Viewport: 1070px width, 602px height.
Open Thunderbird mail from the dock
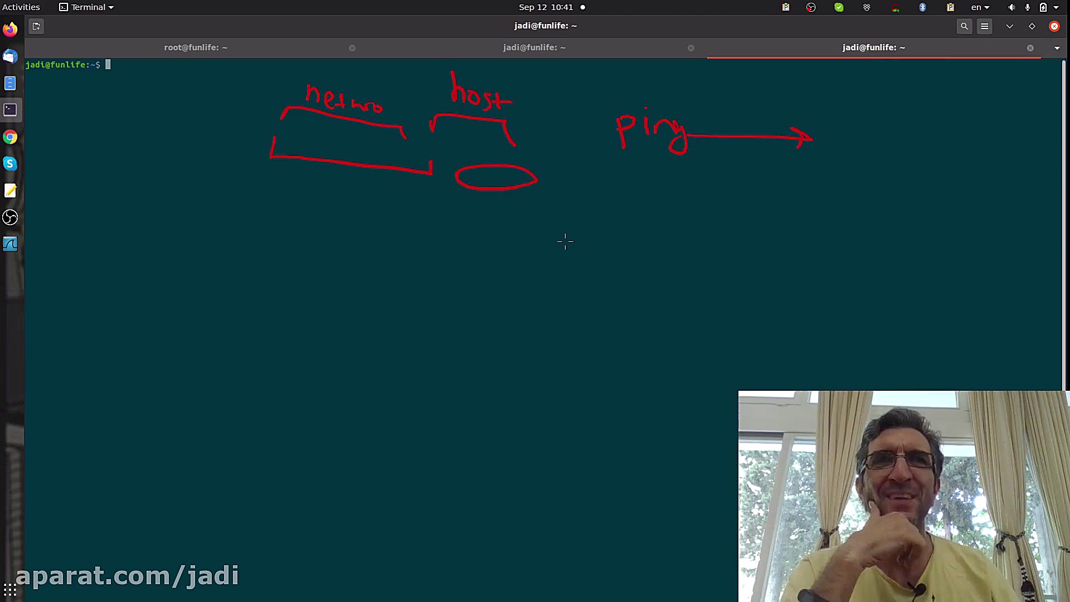(10, 56)
